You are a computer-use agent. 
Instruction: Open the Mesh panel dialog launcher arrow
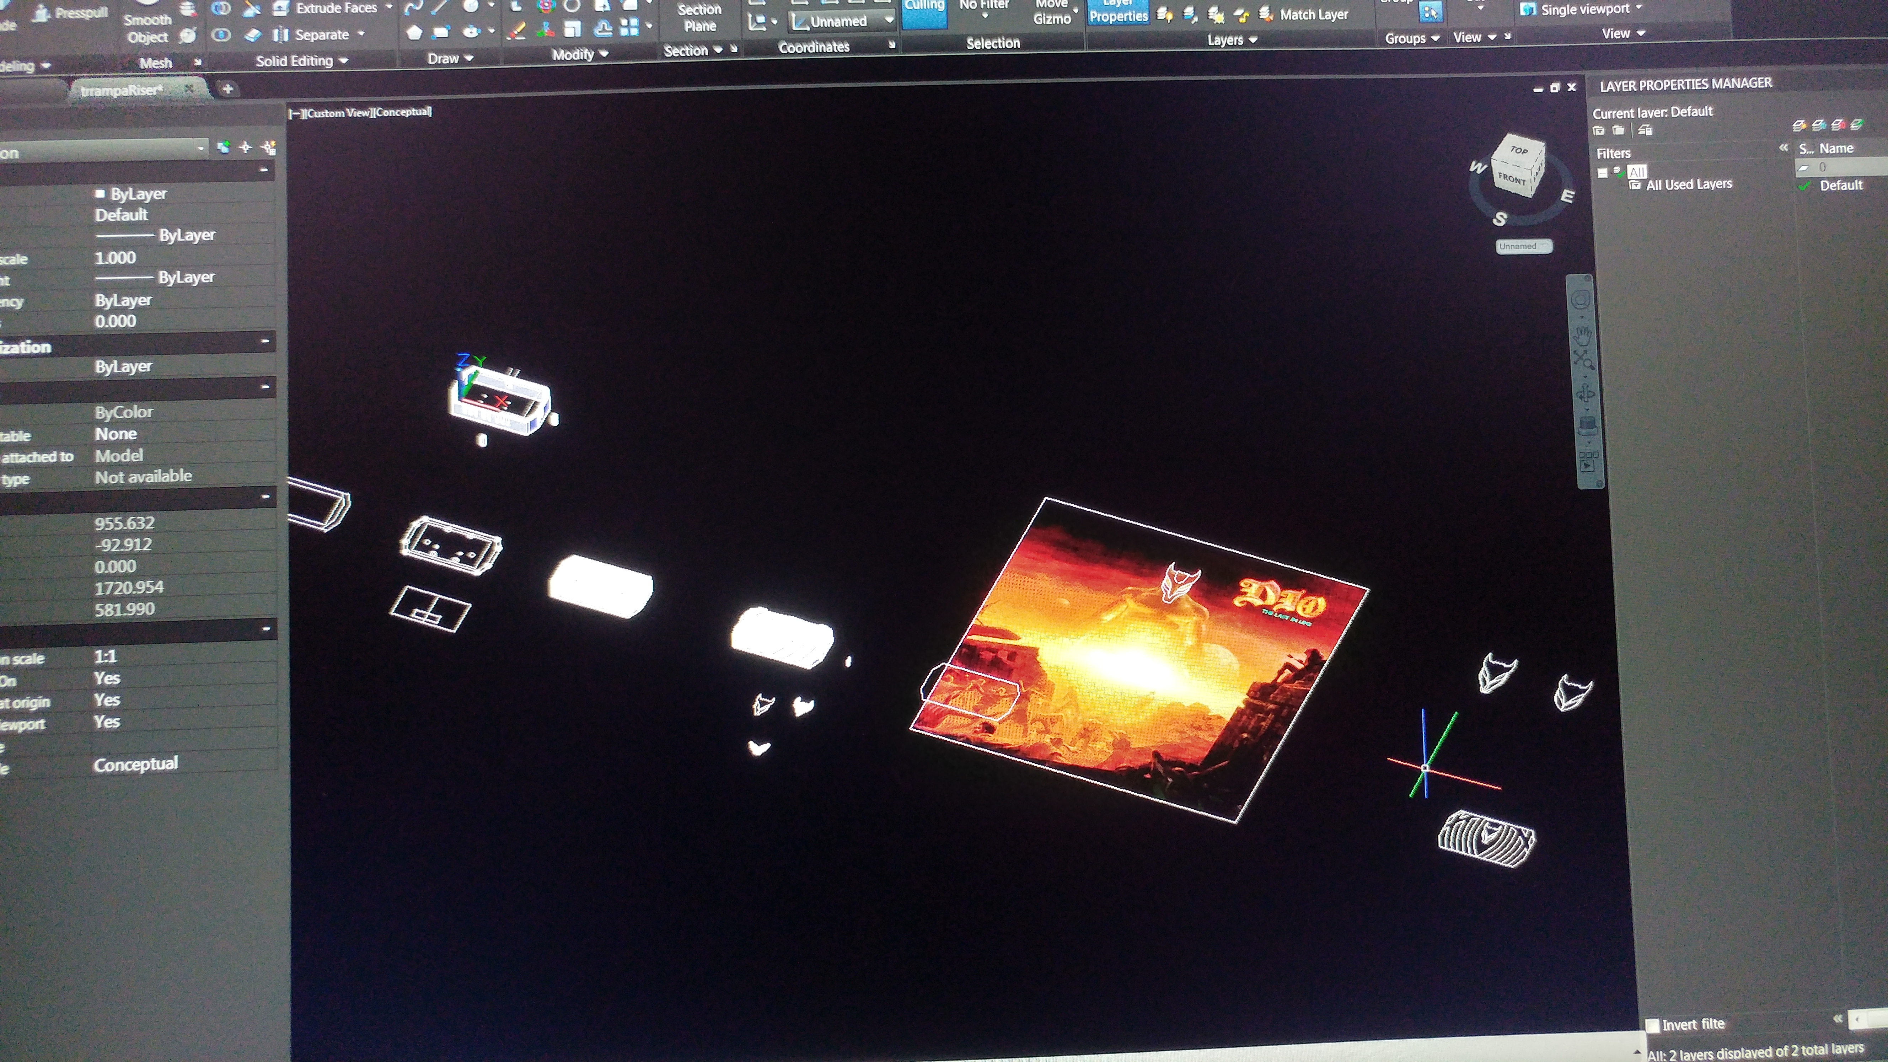point(197,62)
